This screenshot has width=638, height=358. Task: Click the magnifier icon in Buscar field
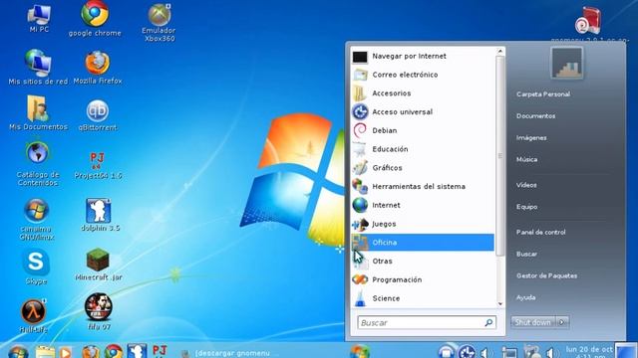click(488, 322)
